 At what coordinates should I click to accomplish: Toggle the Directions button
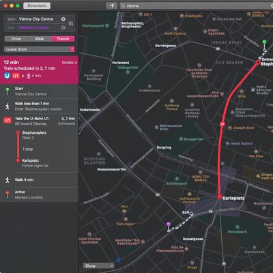[37, 5]
